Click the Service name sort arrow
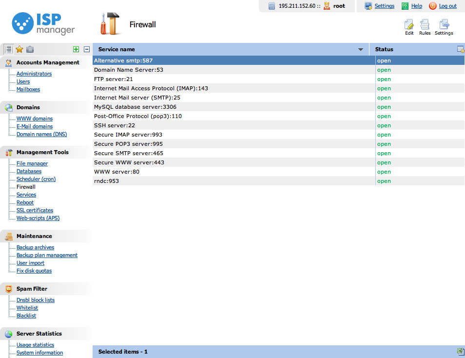Viewport: 465px width, 358px height. coord(361,49)
